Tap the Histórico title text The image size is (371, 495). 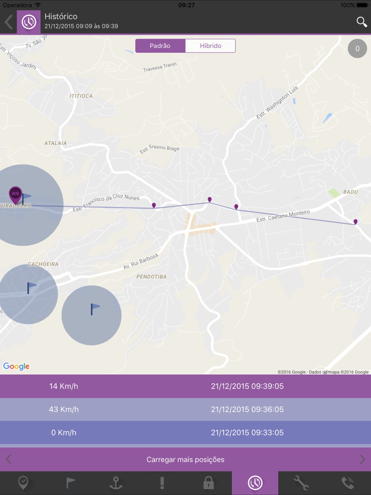point(61,16)
